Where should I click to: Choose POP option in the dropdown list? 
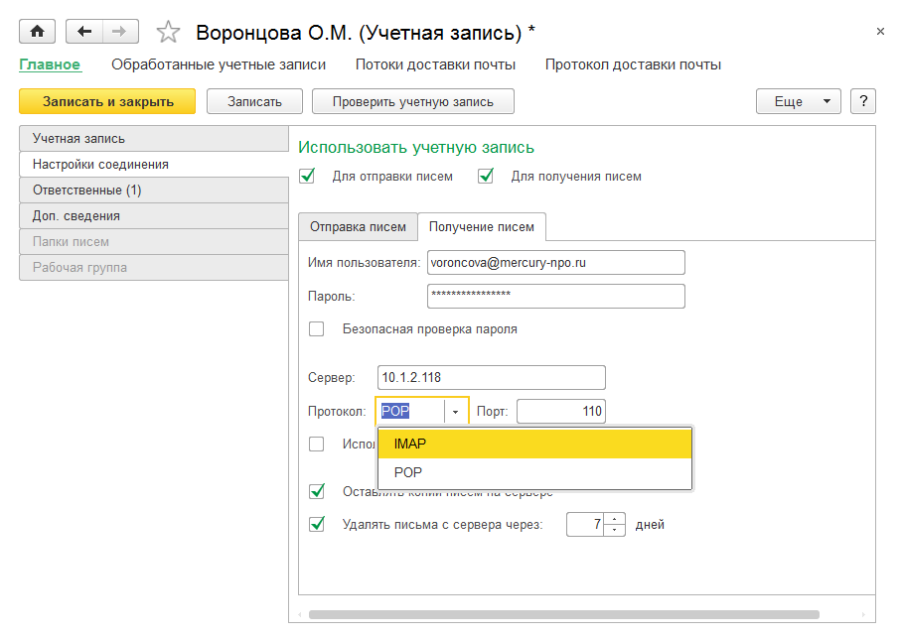(x=534, y=472)
